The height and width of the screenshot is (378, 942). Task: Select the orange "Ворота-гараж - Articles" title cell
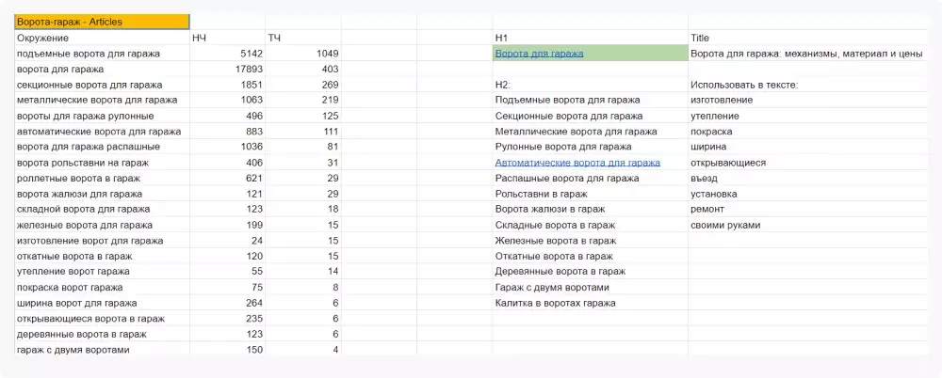pyautogui.click(x=102, y=22)
